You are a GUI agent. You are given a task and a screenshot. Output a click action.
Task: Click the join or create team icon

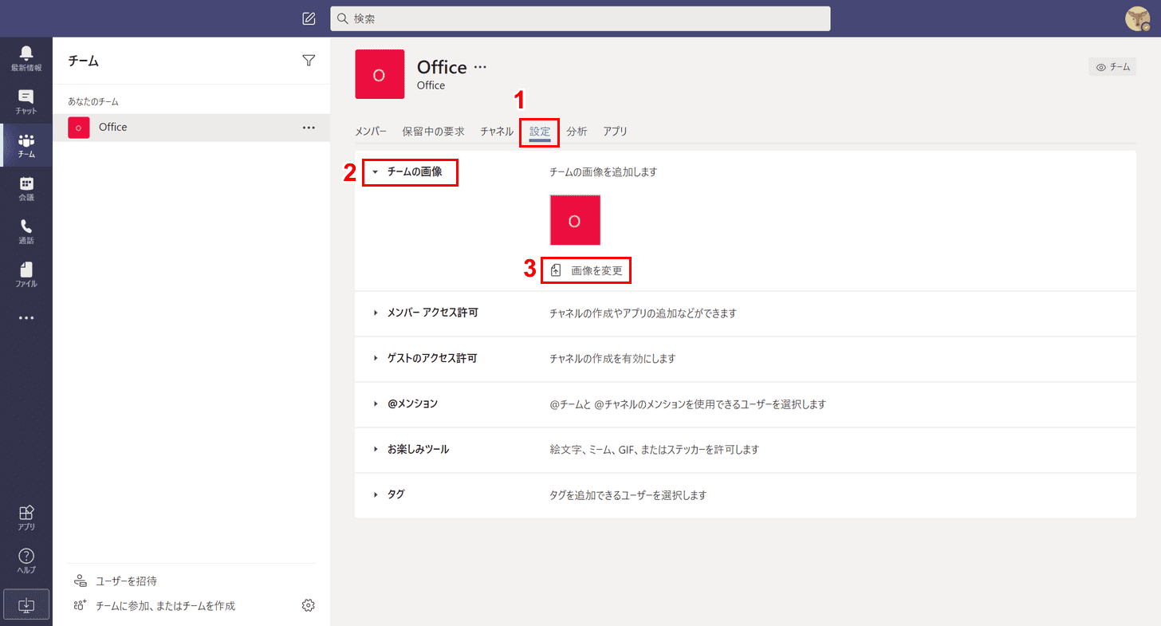80,605
